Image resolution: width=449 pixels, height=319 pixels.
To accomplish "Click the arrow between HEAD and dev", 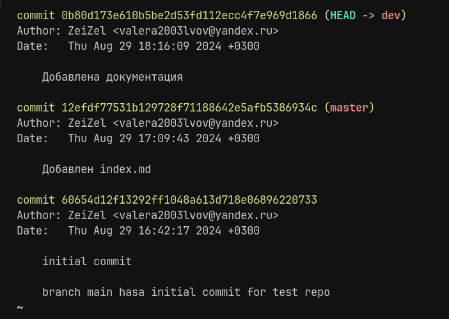I will pos(368,15).
